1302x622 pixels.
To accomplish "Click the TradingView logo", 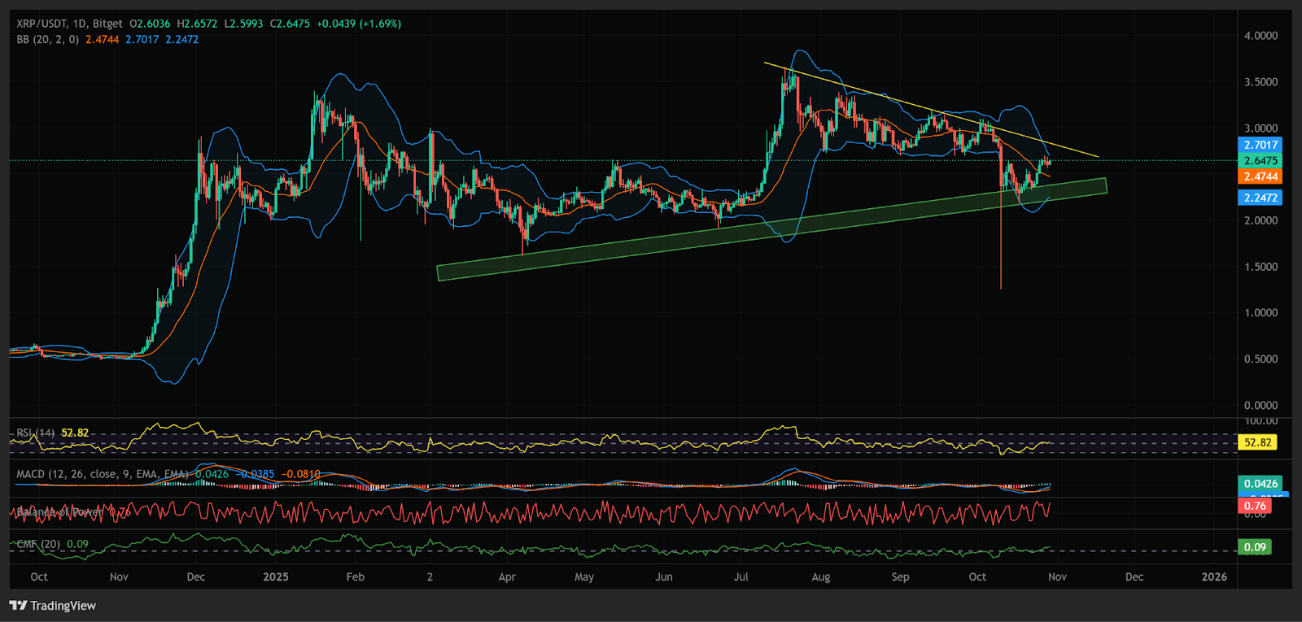I will (x=53, y=606).
